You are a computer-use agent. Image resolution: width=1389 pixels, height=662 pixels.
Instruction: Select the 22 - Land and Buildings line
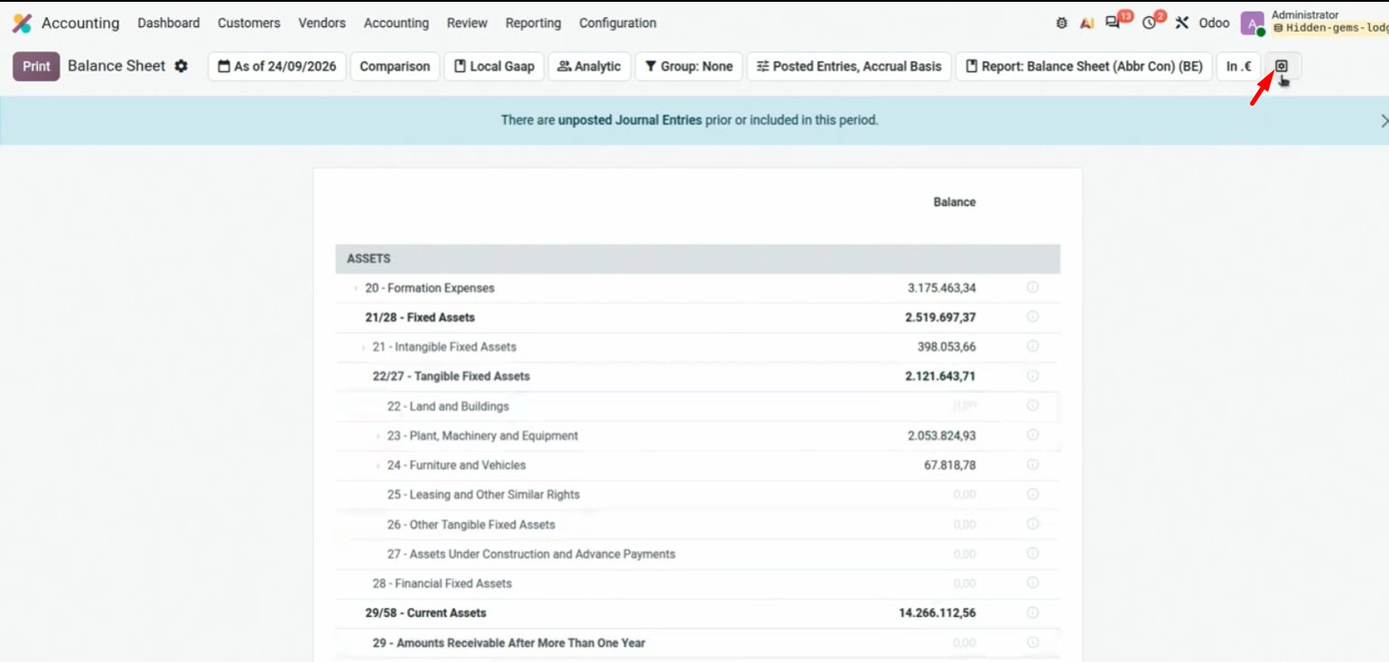coord(697,406)
